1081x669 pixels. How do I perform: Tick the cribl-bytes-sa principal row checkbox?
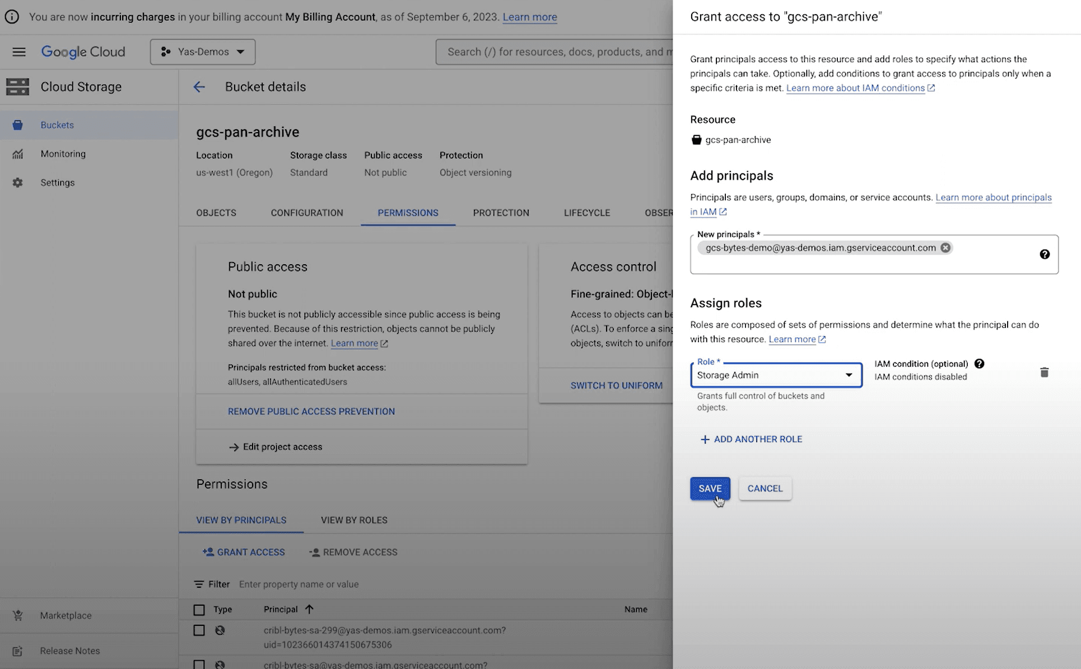(x=199, y=665)
